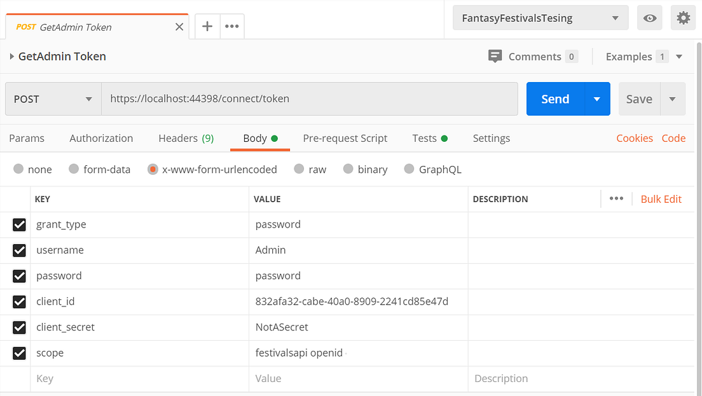
Task: Expand the GetAdmin Token request details arrow
Action: coord(11,56)
